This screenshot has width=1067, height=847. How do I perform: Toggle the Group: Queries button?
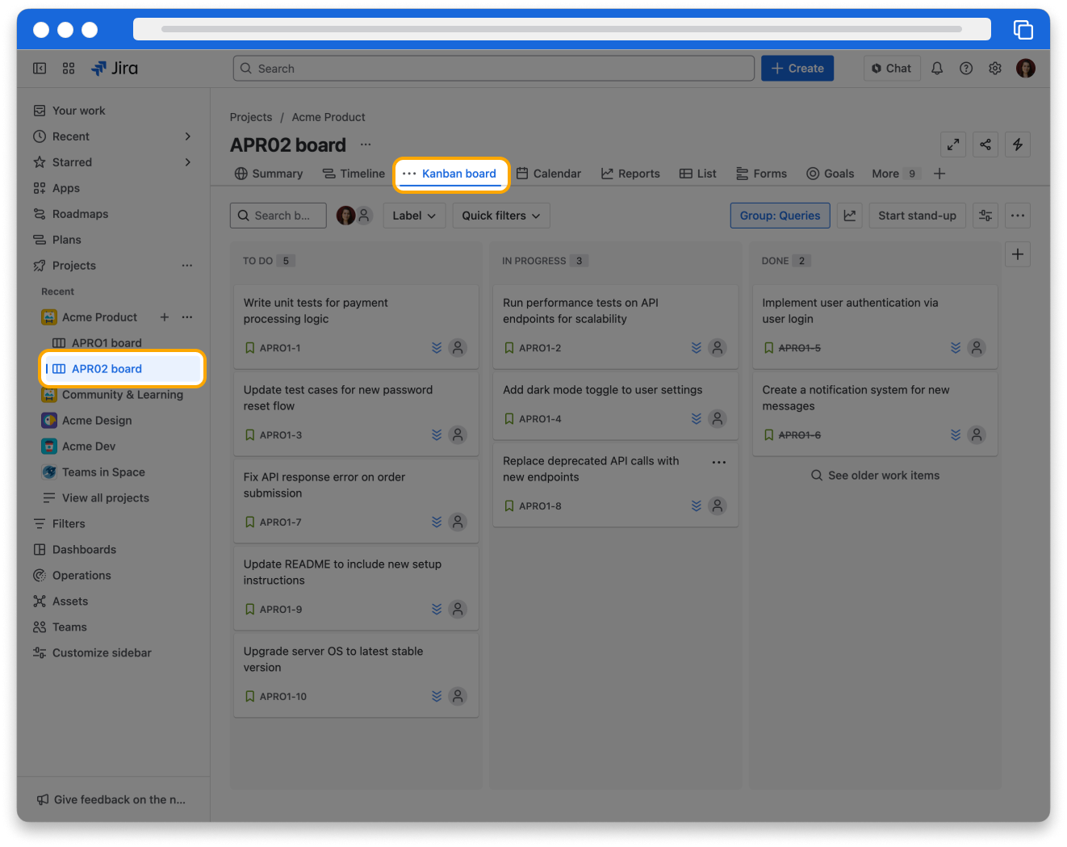(x=780, y=216)
